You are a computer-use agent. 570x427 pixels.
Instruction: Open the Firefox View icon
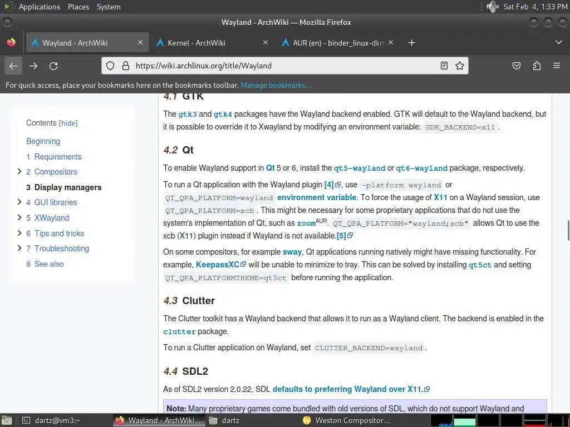tap(11, 42)
